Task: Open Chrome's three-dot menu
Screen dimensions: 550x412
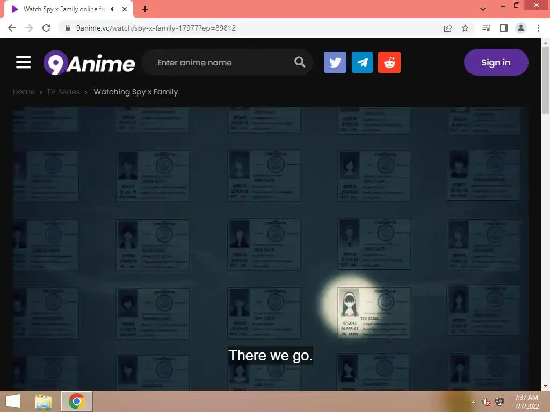Action: [538, 28]
